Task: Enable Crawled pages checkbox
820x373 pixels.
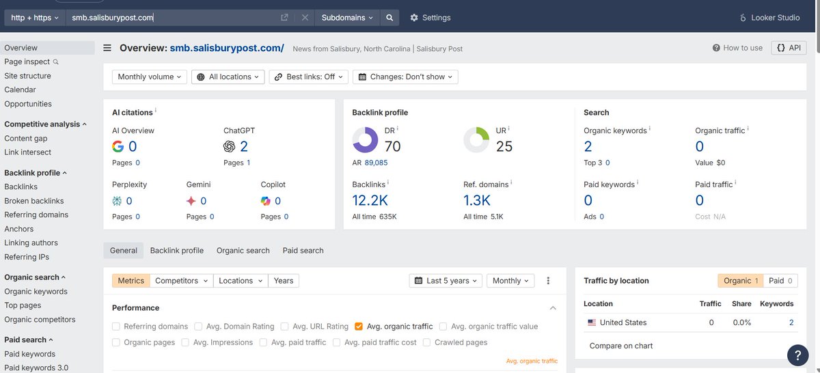Action: (427, 342)
